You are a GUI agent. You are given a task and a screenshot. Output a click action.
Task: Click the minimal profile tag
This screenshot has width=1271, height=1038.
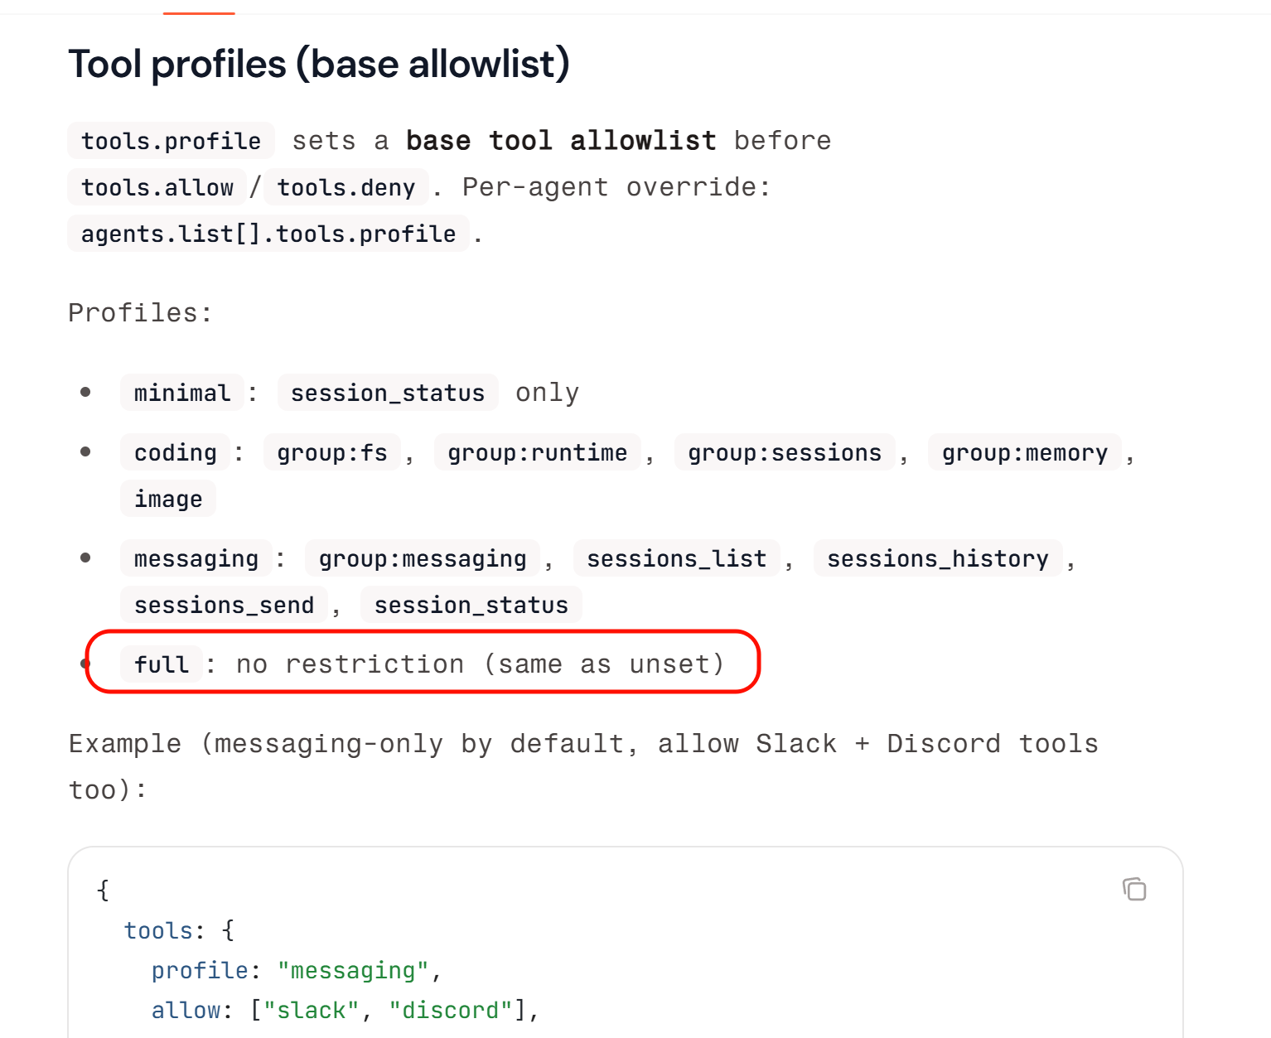coord(182,393)
